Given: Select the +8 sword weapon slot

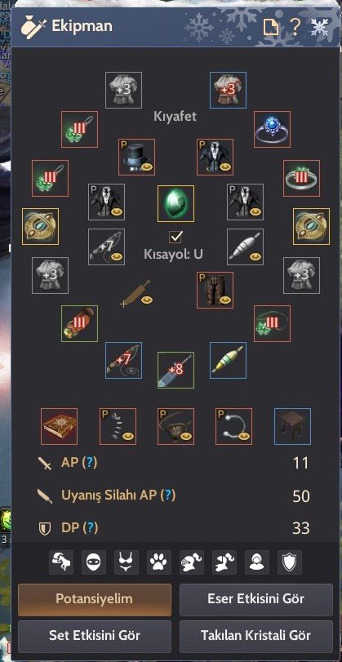Looking at the screenshot, I should coord(175,371).
